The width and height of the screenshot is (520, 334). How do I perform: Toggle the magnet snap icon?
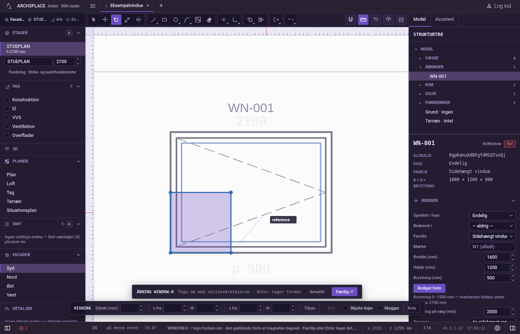[x=351, y=20]
